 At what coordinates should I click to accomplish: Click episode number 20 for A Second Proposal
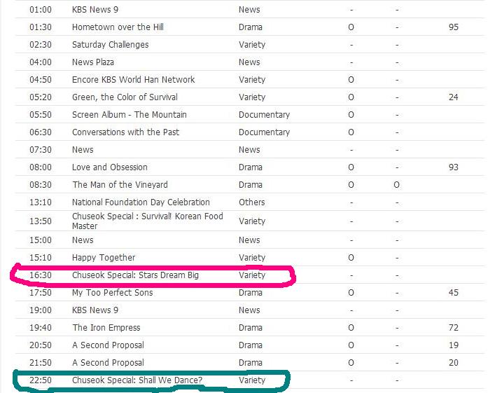click(454, 362)
